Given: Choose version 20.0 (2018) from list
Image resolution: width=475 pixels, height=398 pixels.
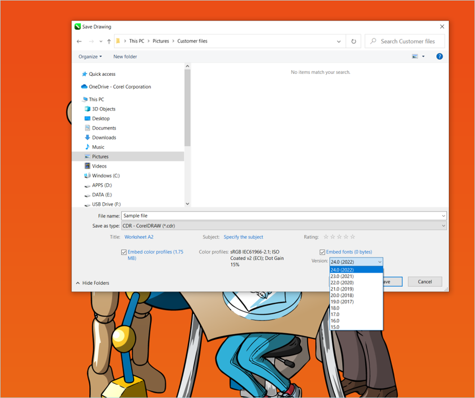Looking at the screenshot, I should coord(342,295).
